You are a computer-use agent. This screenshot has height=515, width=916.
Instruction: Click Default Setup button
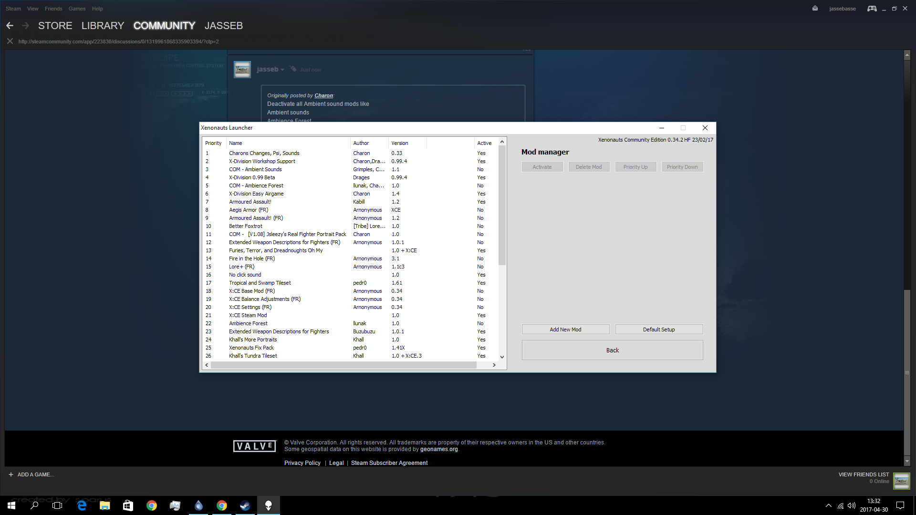pyautogui.click(x=659, y=330)
